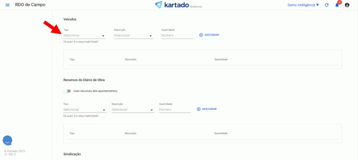The height and width of the screenshot is (160, 358).
Task: Focus the Recursos Quantidade number field
Action: pos(175,110)
